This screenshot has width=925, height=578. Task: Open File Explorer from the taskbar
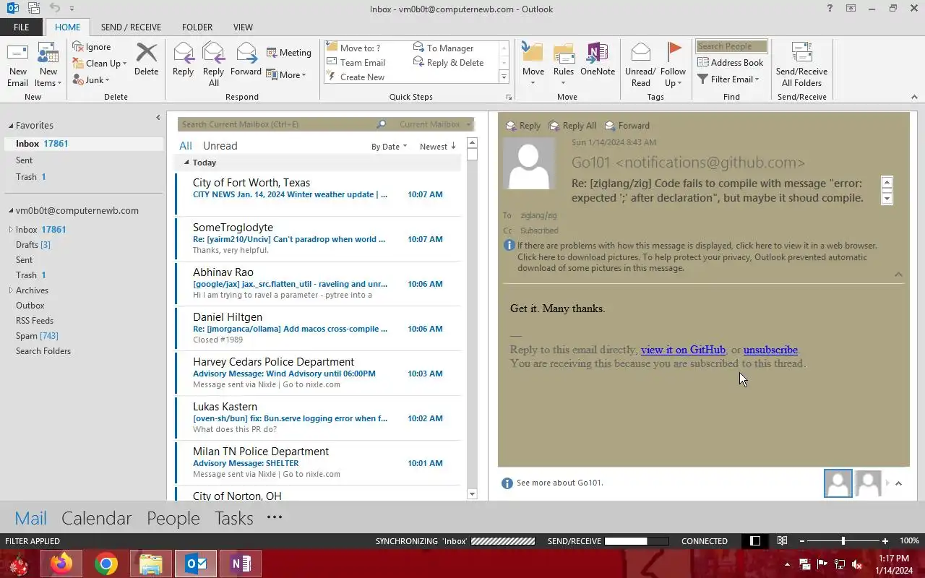click(151, 564)
